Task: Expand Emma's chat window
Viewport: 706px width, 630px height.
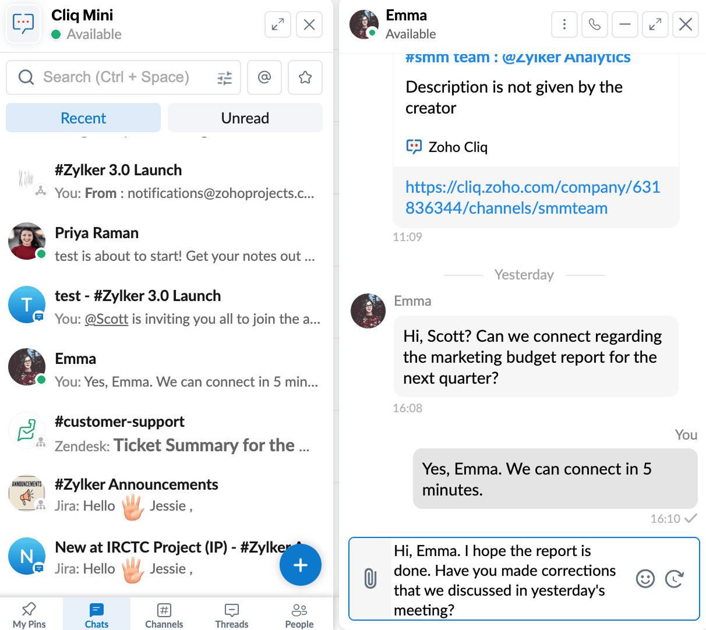Action: coord(655,24)
